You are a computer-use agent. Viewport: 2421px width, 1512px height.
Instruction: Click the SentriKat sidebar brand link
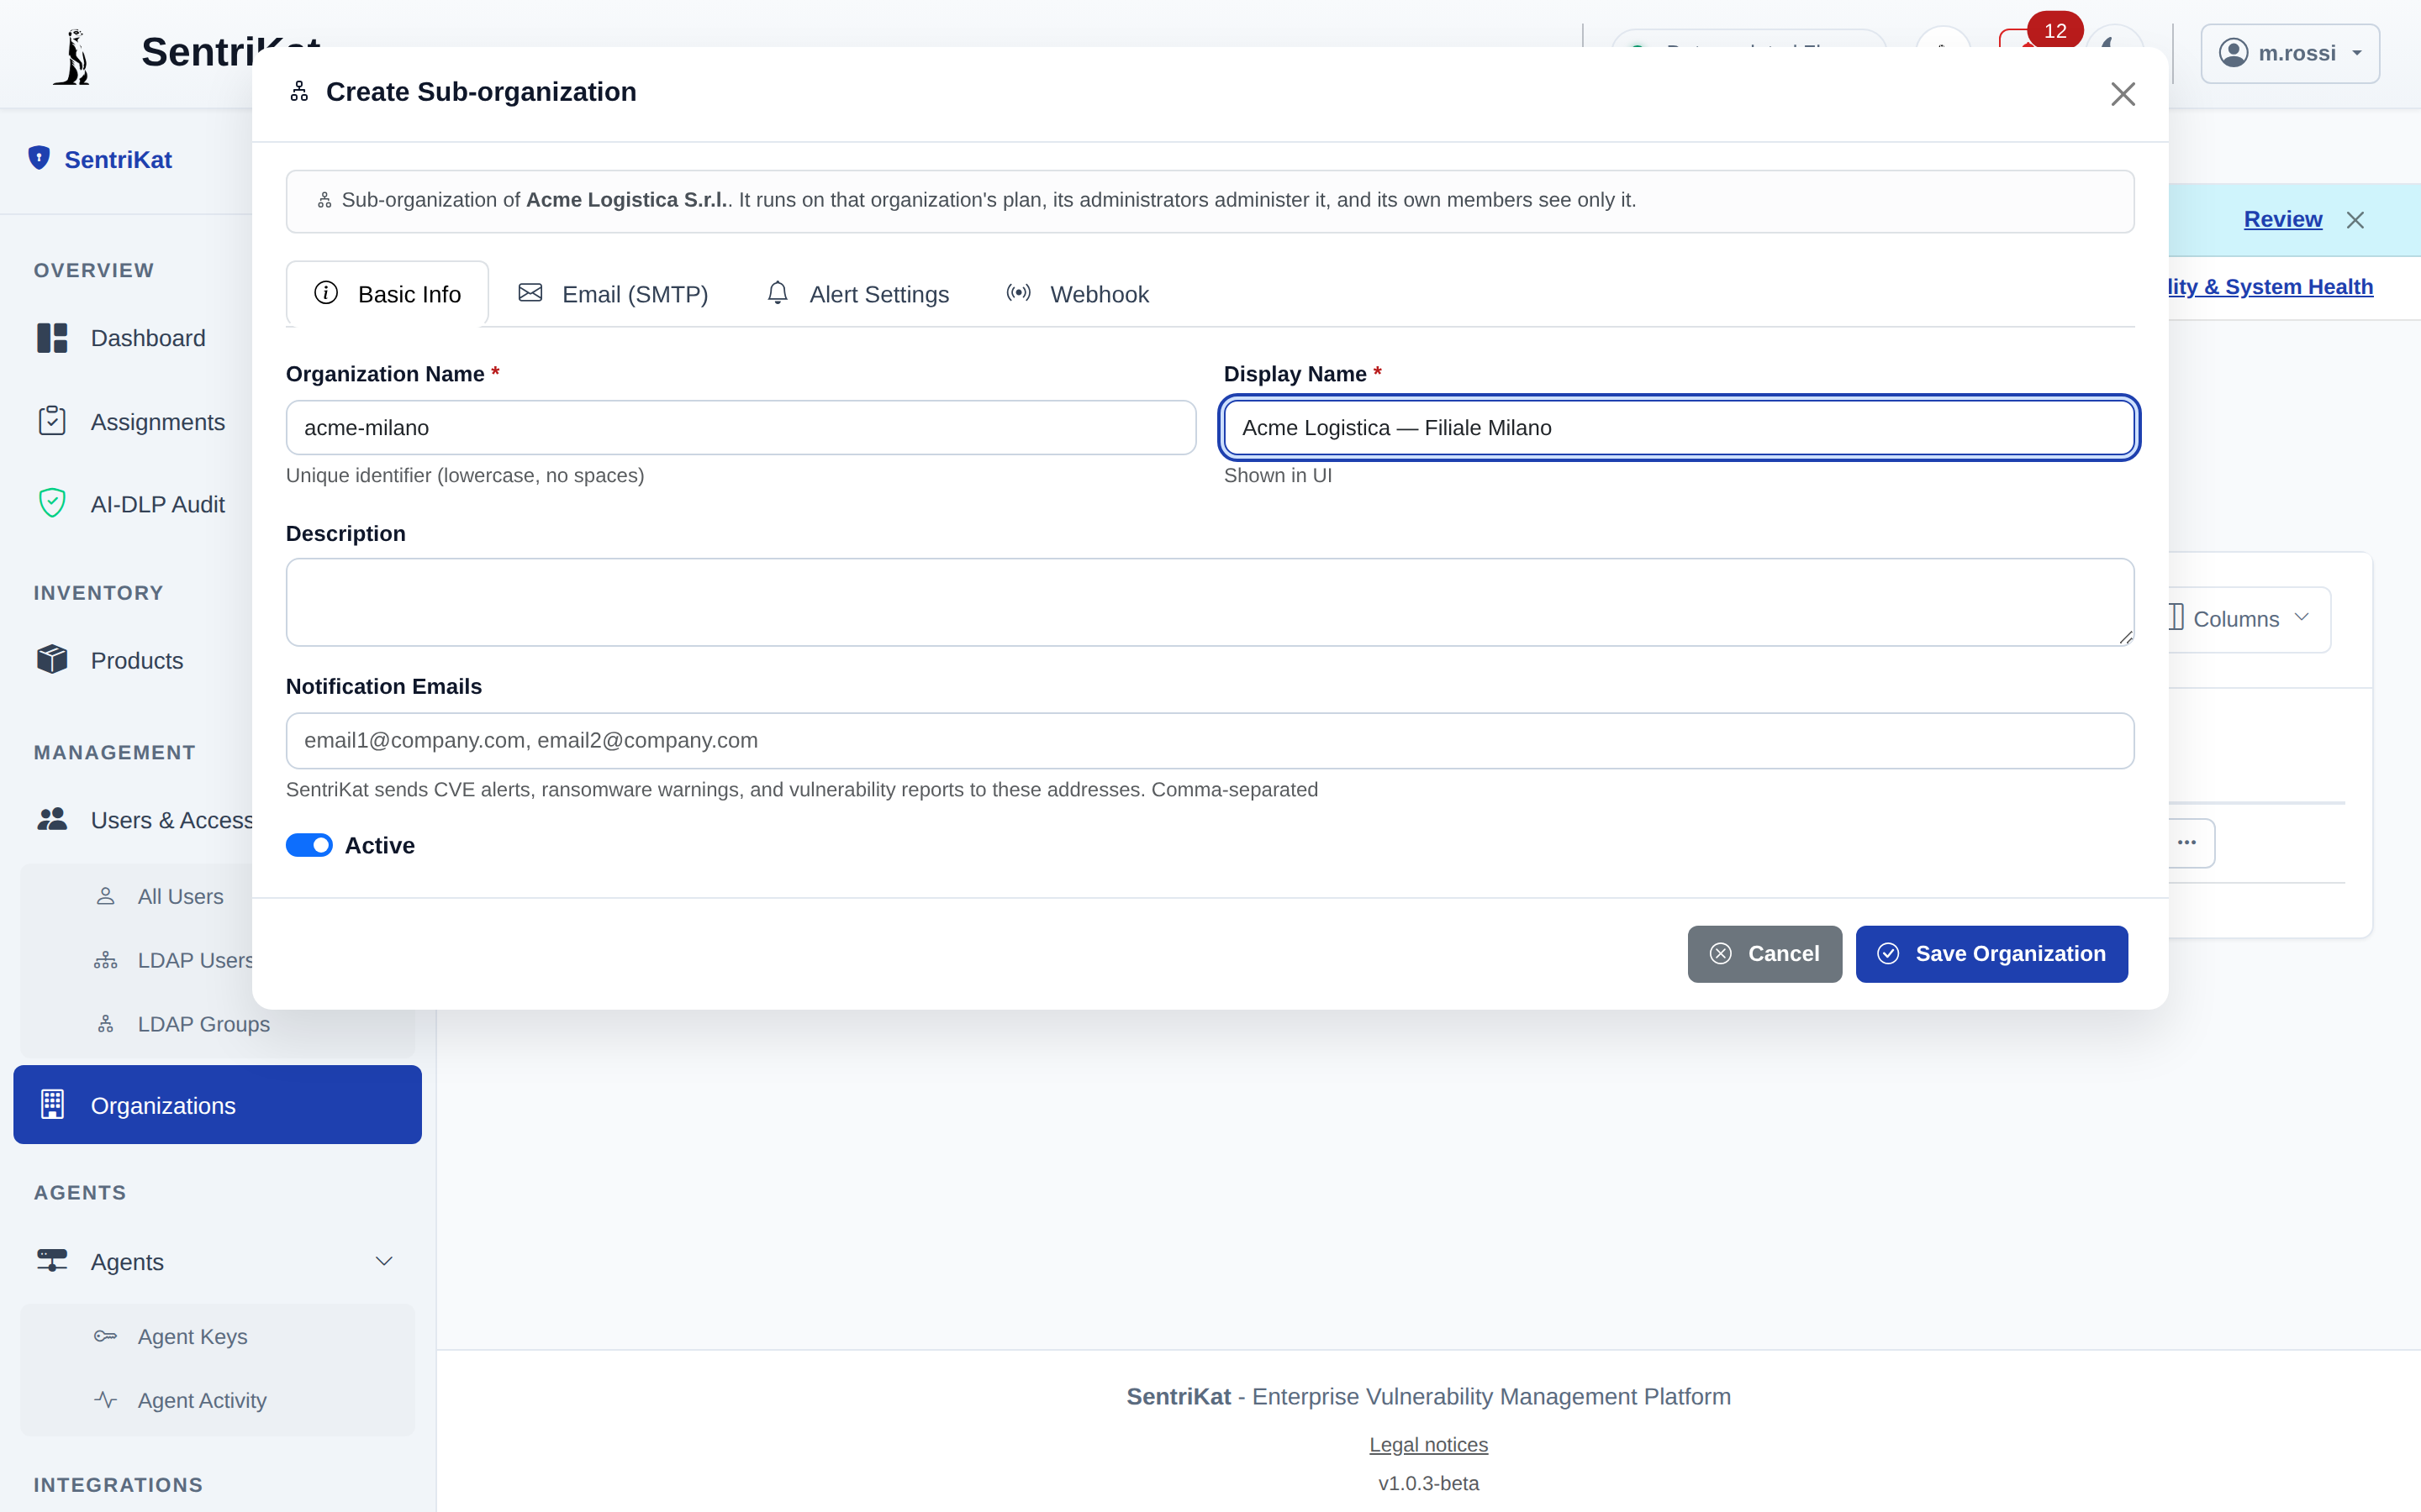click(x=100, y=159)
